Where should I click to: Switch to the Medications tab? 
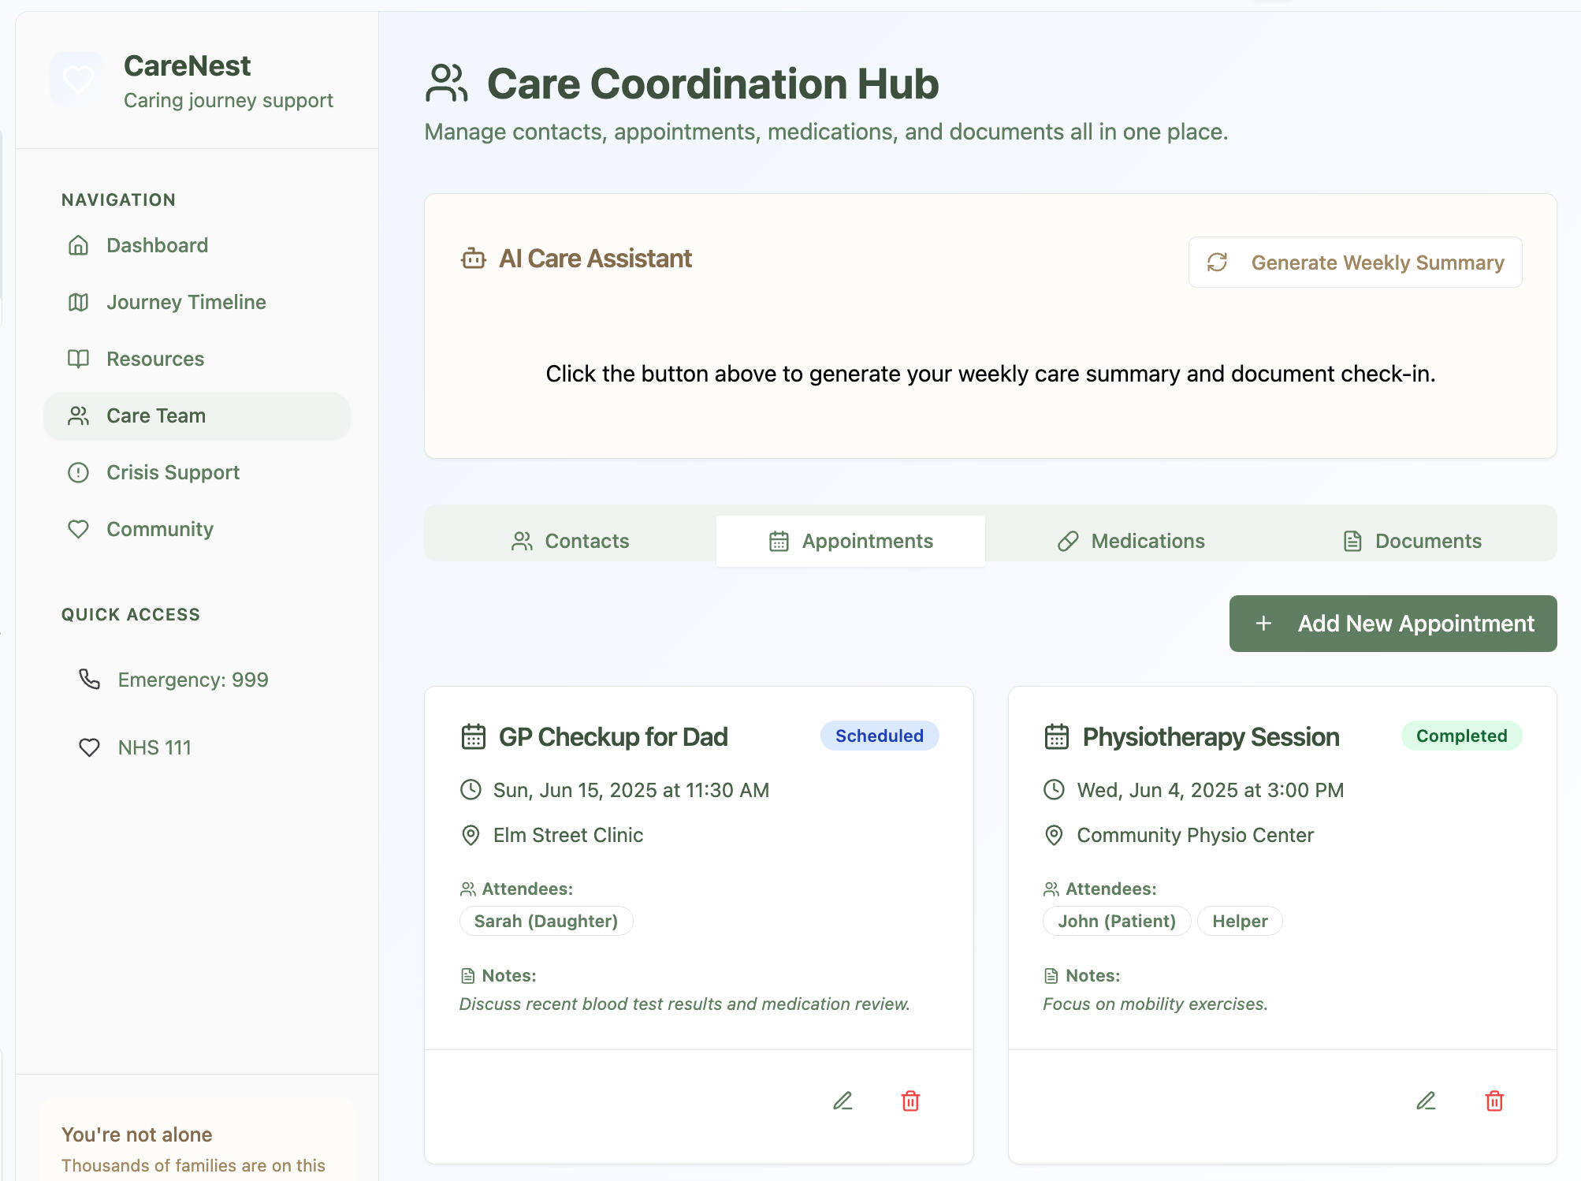1131,541
